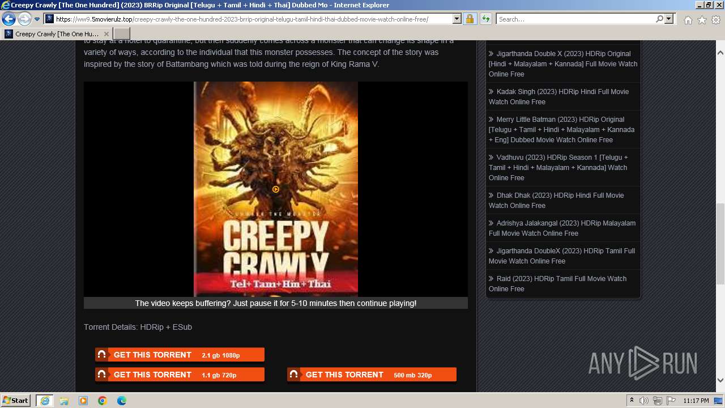Open the security lock icon report
The height and width of the screenshot is (408, 725).
(x=470, y=19)
